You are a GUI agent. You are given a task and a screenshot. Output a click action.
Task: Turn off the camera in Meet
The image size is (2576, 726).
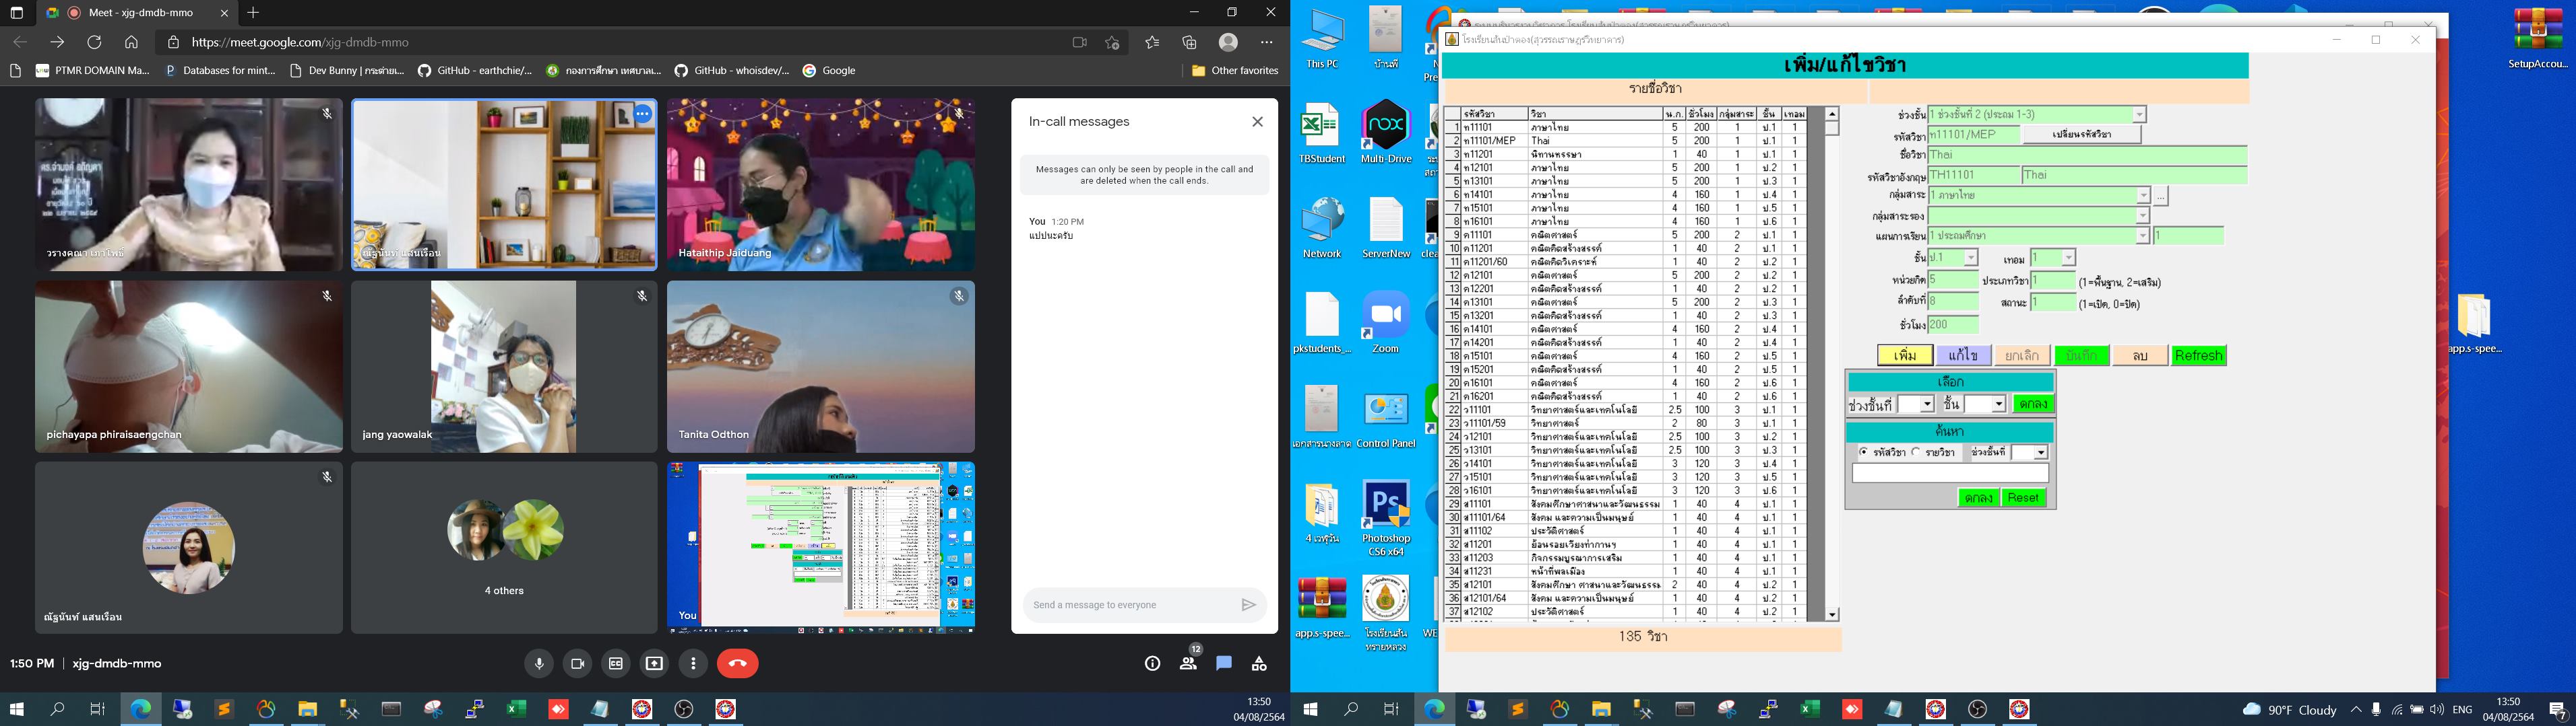577,664
